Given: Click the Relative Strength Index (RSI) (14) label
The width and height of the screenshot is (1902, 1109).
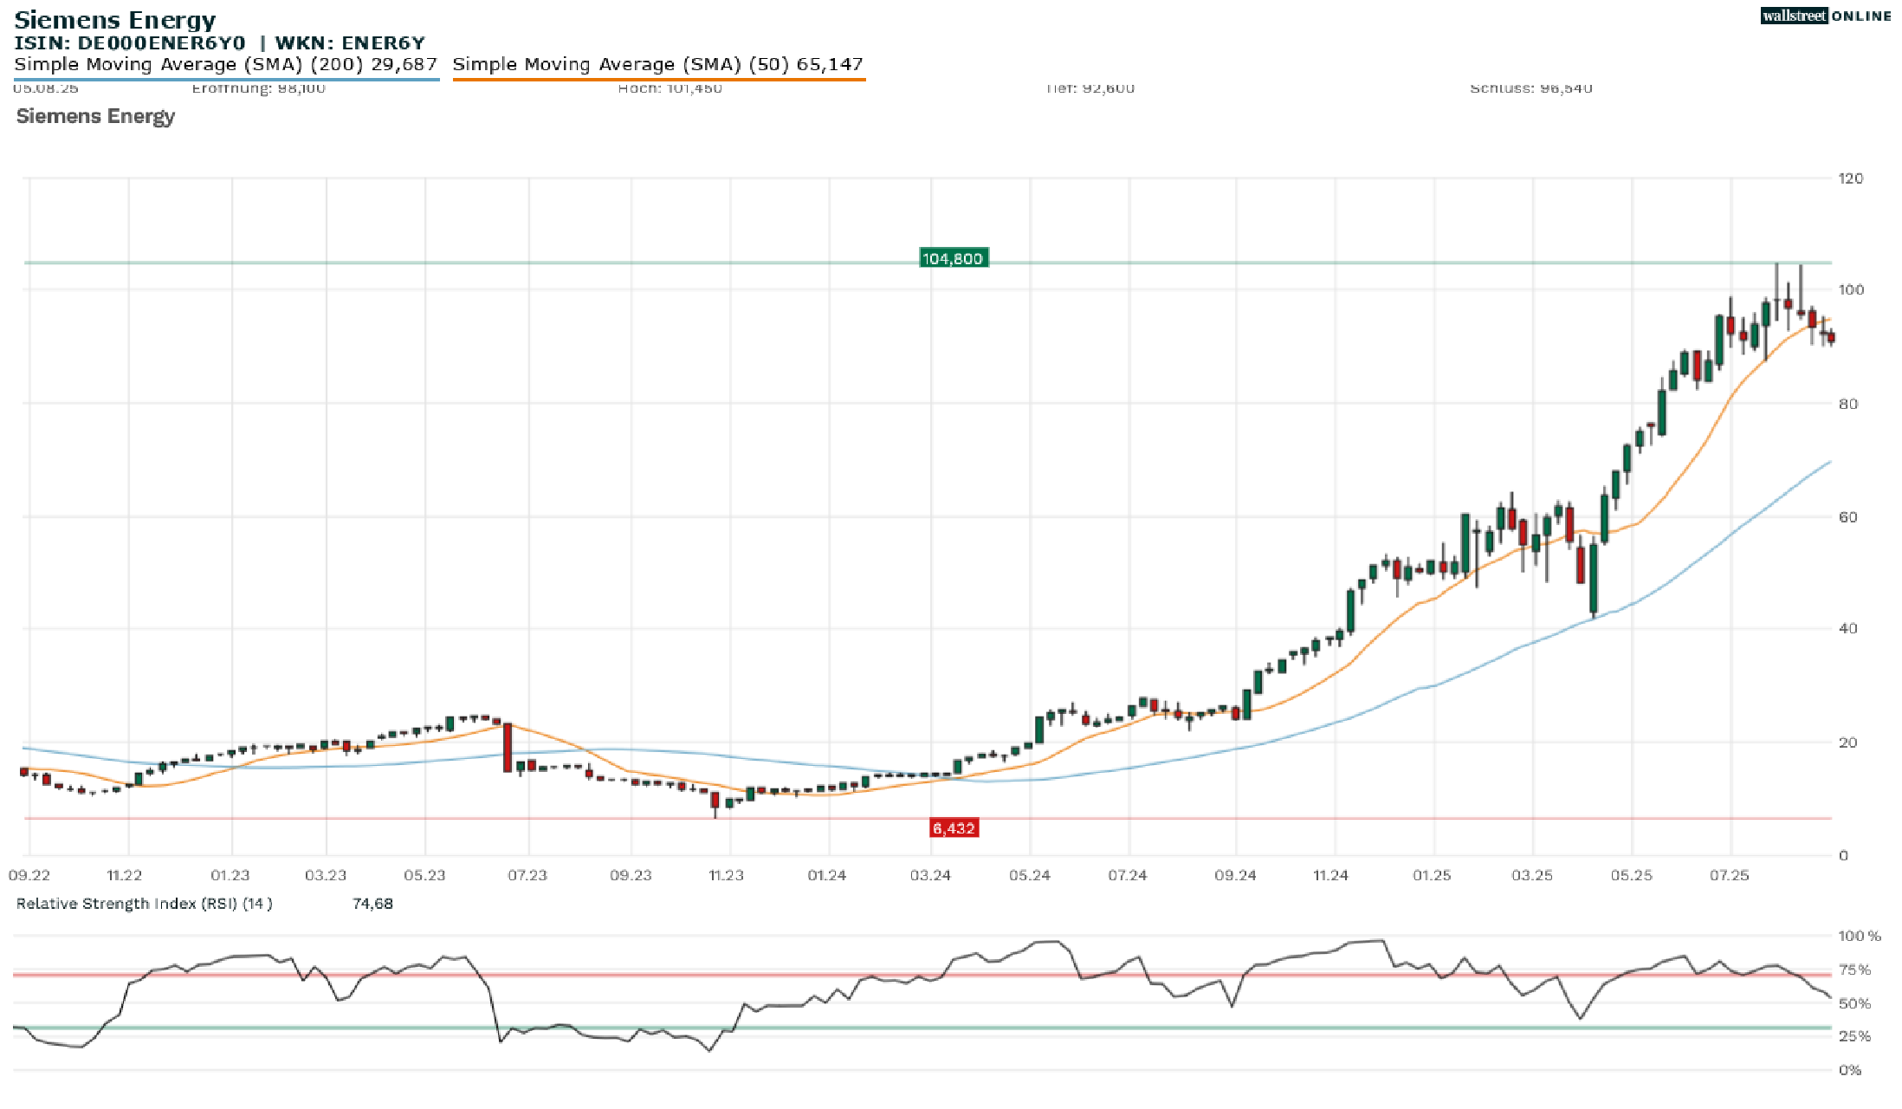Looking at the screenshot, I should [145, 904].
